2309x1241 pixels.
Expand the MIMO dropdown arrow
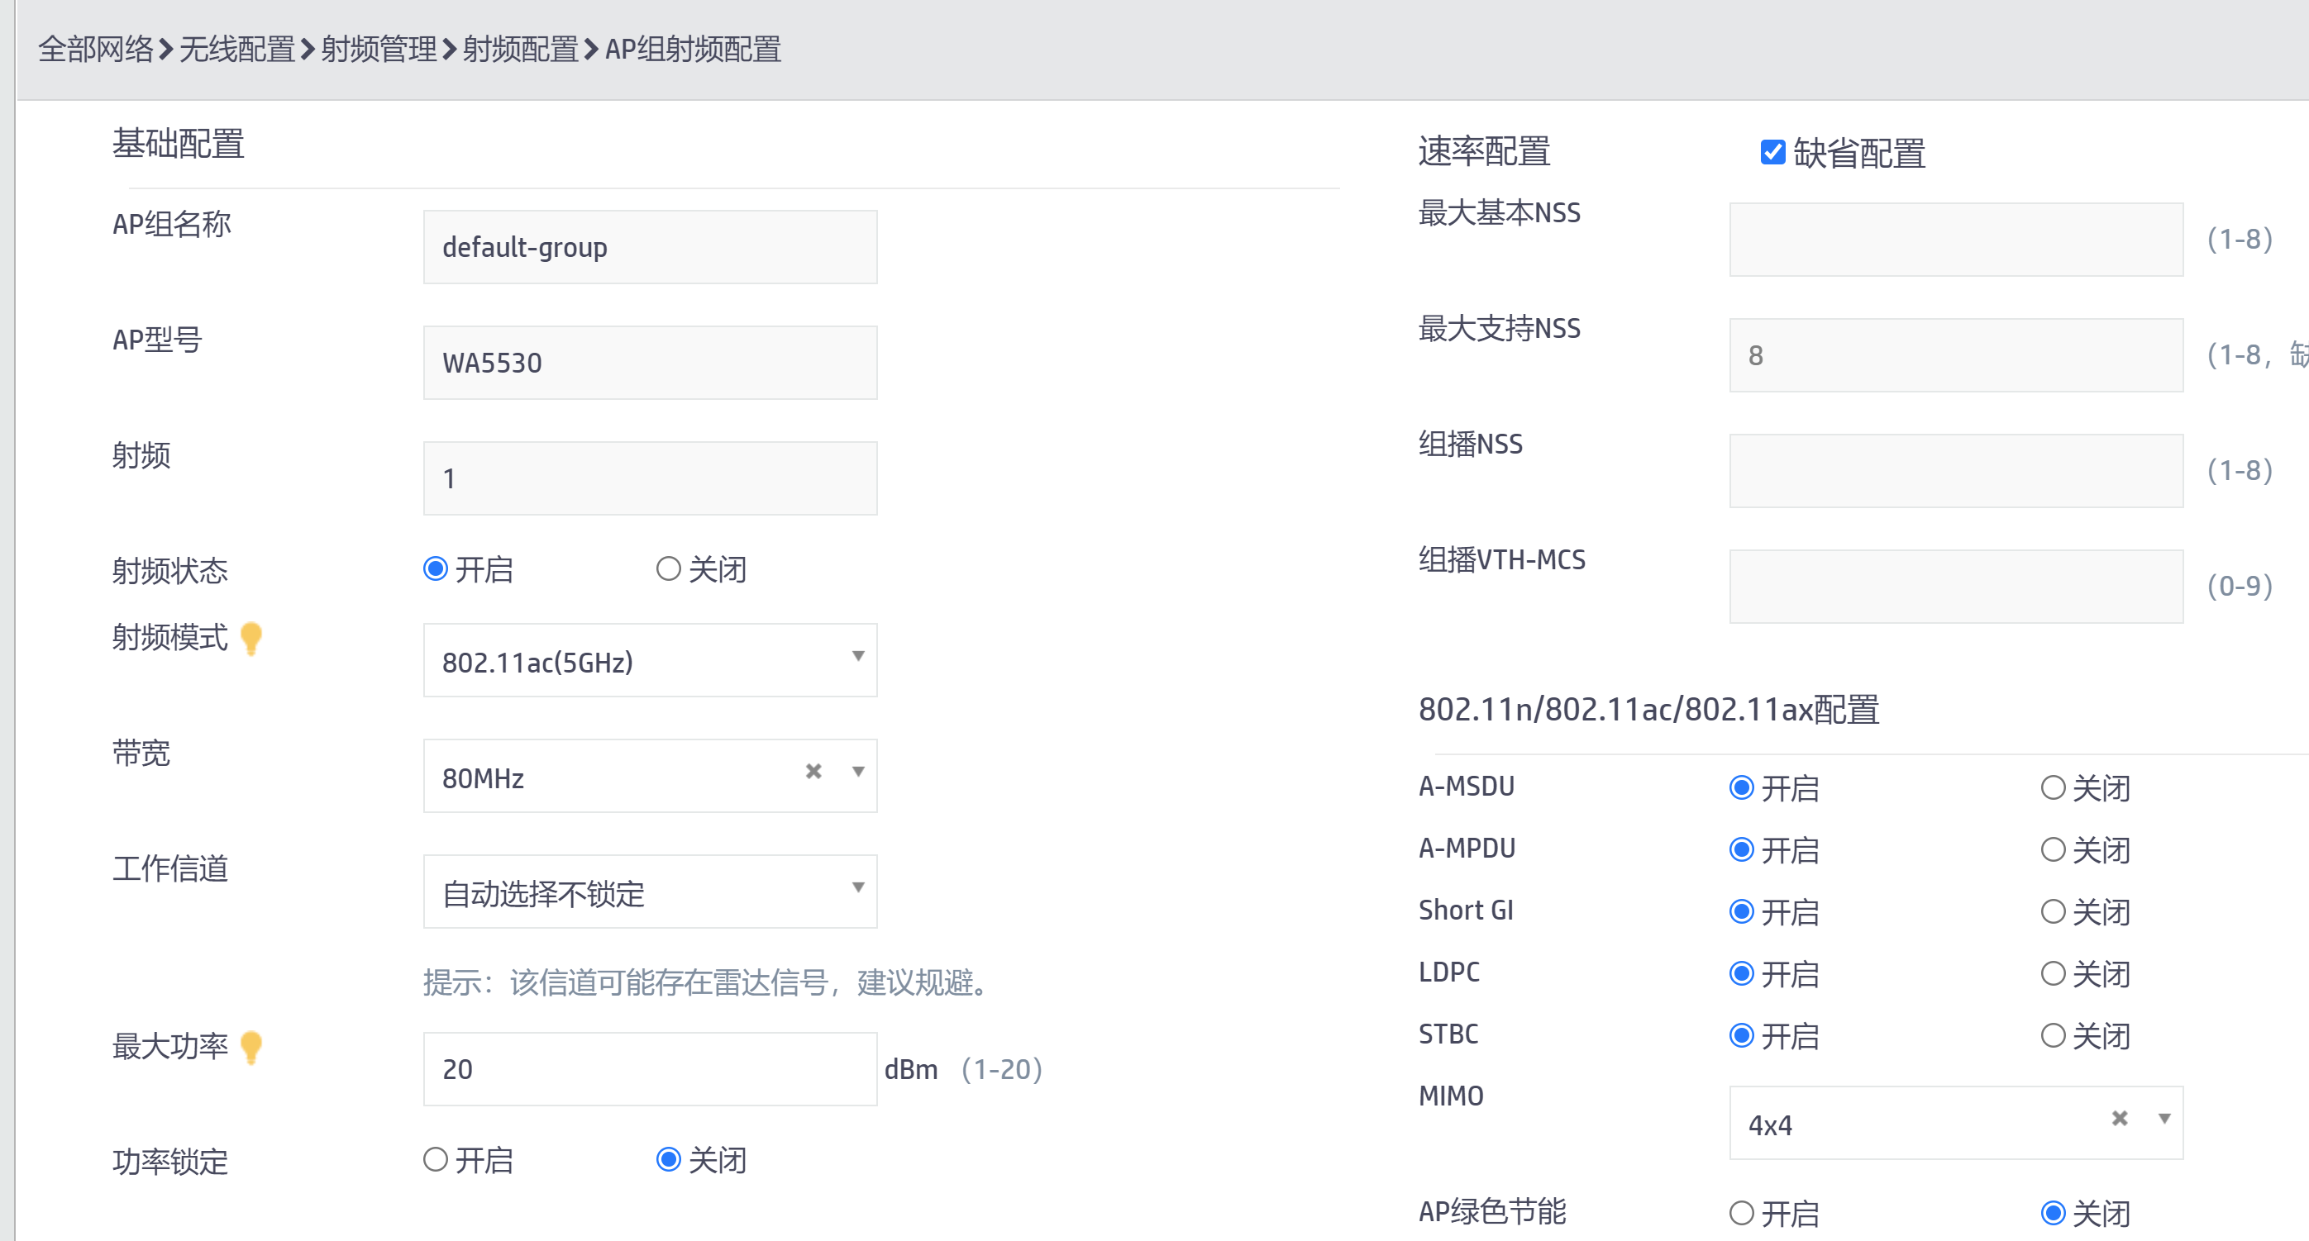tap(2163, 1118)
